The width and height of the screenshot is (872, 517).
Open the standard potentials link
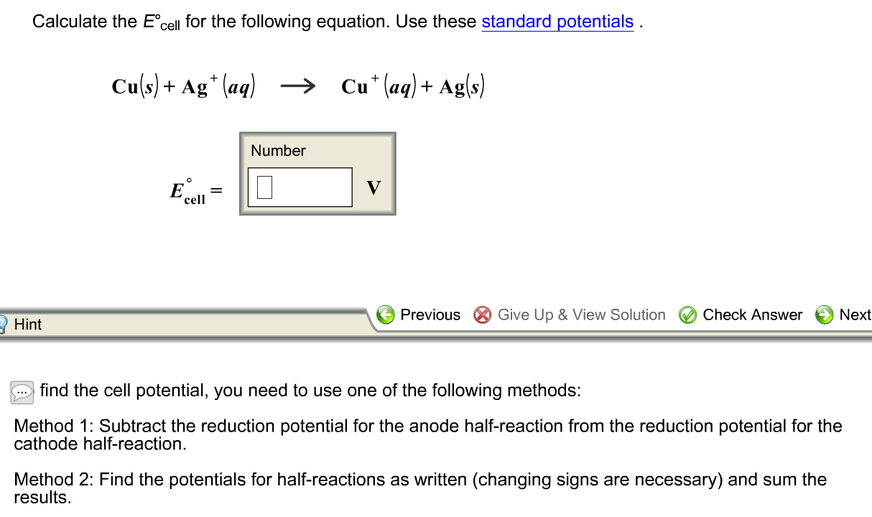(x=557, y=22)
